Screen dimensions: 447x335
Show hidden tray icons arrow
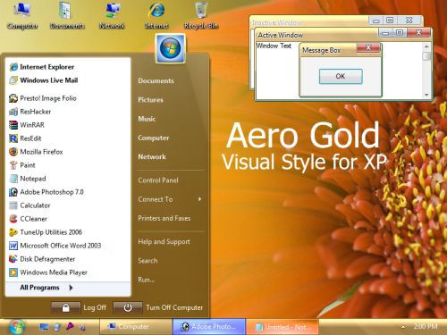click(403, 327)
